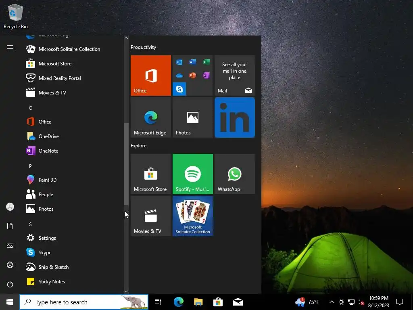The image size is (413, 310).
Task: Open the user account icon in Start sidebar
Action: pyautogui.click(x=10, y=207)
